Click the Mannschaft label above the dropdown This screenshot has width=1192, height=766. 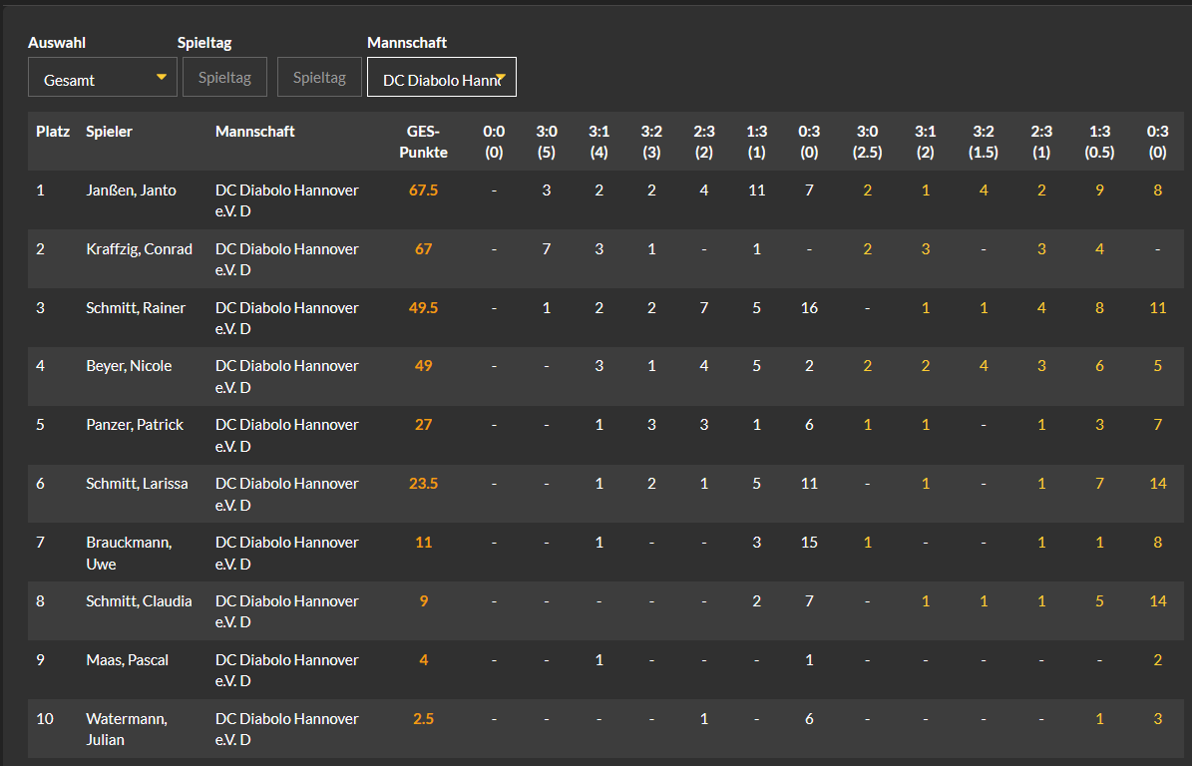coord(407,43)
